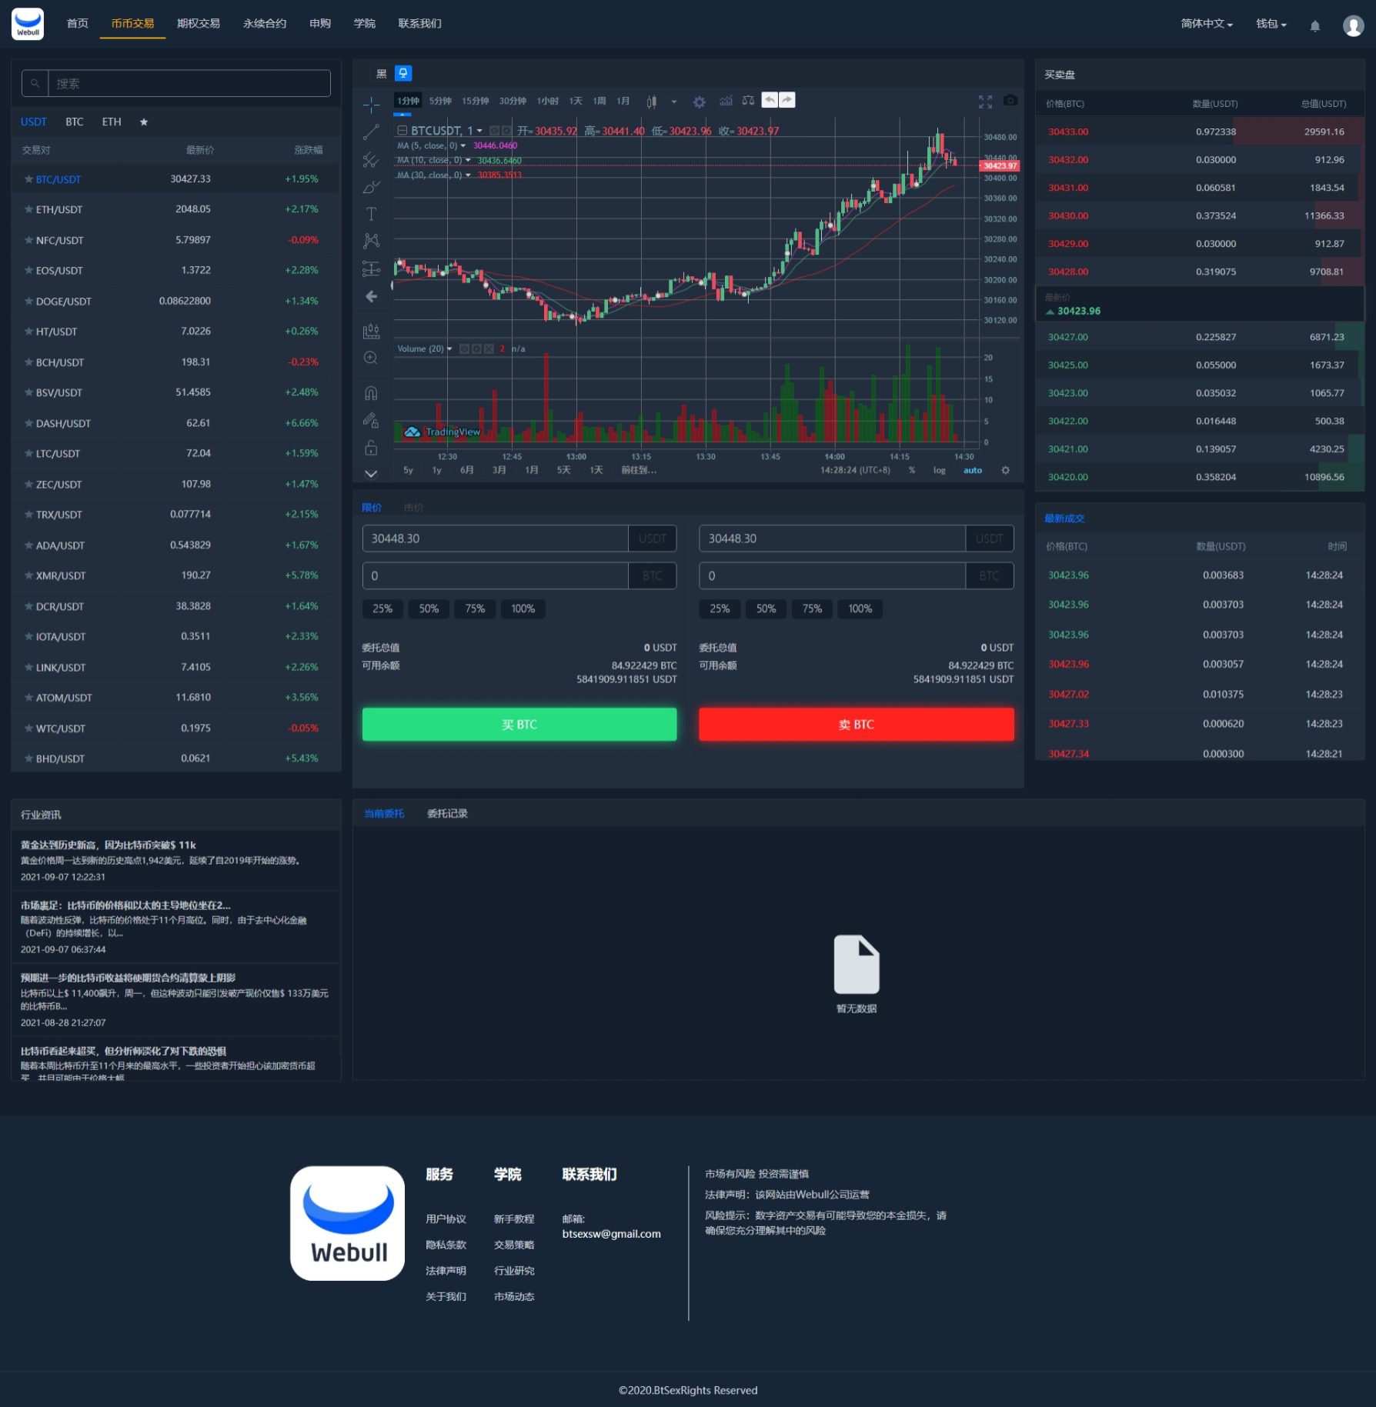Screen dimensions: 1376x1407
Task: Click the 搜索 search input field
Action: click(189, 83)
